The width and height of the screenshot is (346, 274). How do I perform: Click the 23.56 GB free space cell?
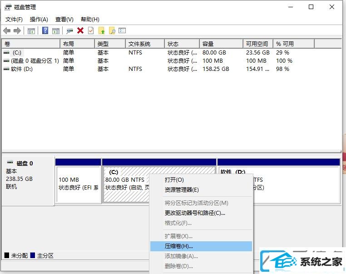(x=258, y=53)
